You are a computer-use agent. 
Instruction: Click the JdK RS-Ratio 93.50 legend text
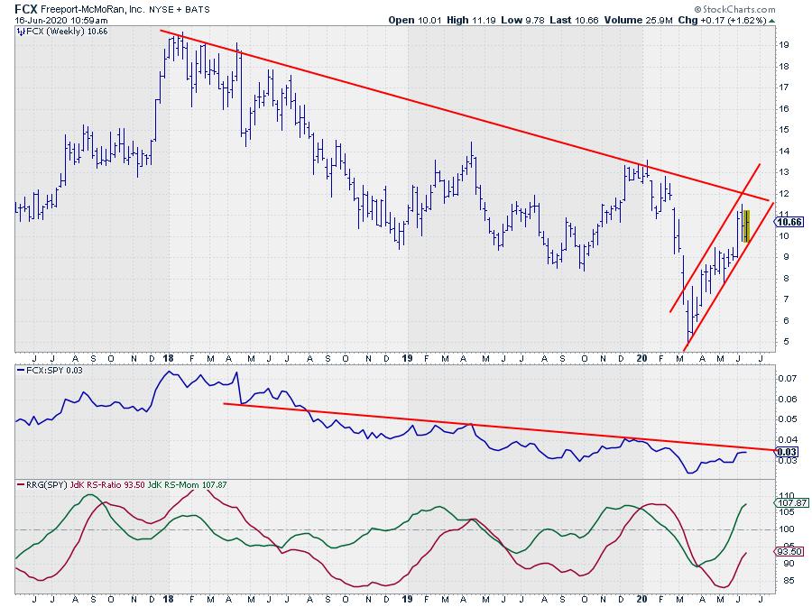click(x=107, y=485)
